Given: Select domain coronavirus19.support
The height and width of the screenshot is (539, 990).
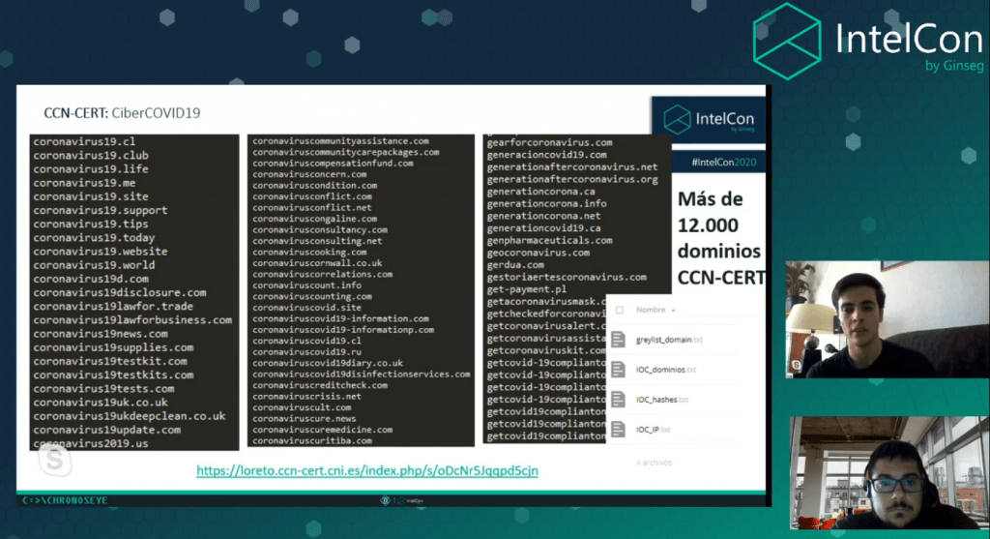Looking at the screenshot, I should (x=101, y=210).
